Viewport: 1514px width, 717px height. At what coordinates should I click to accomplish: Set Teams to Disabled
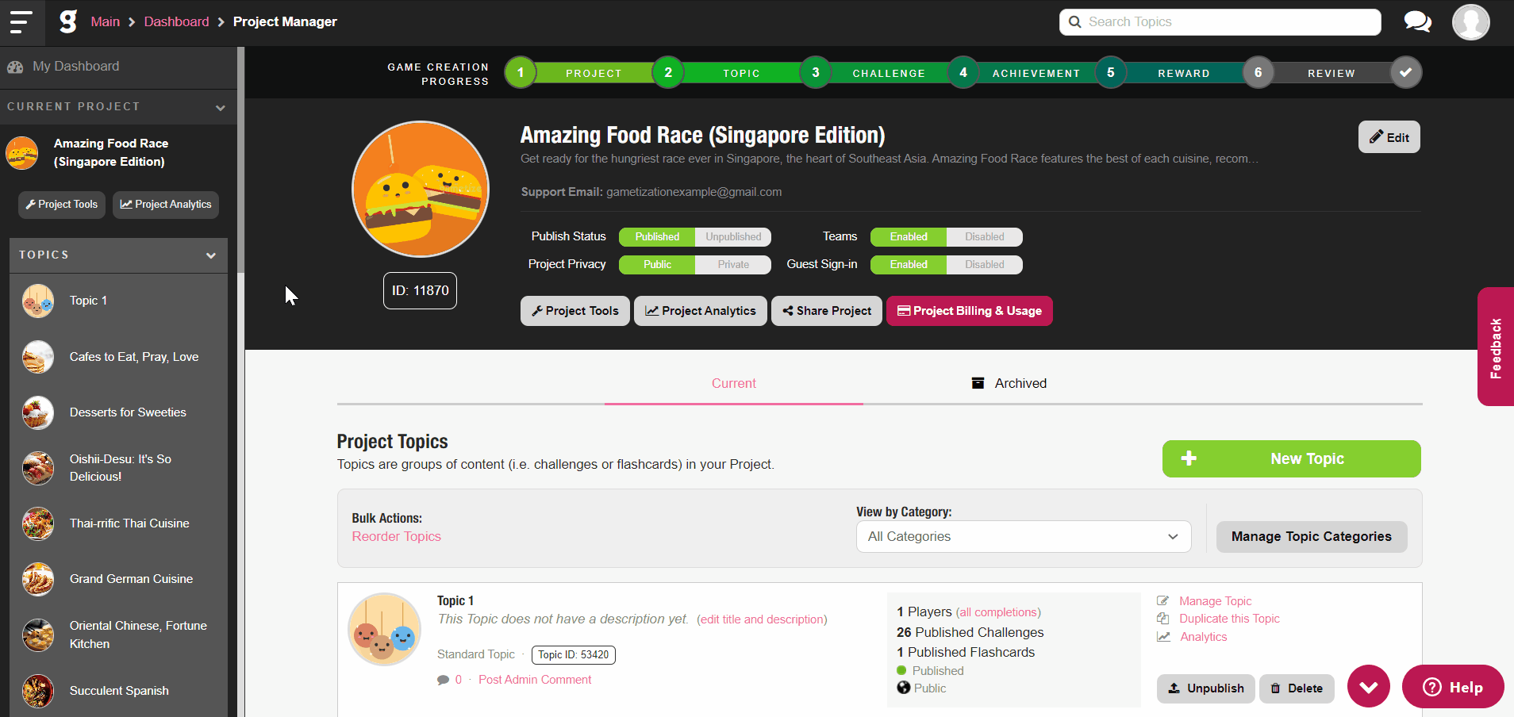[985, 237]
